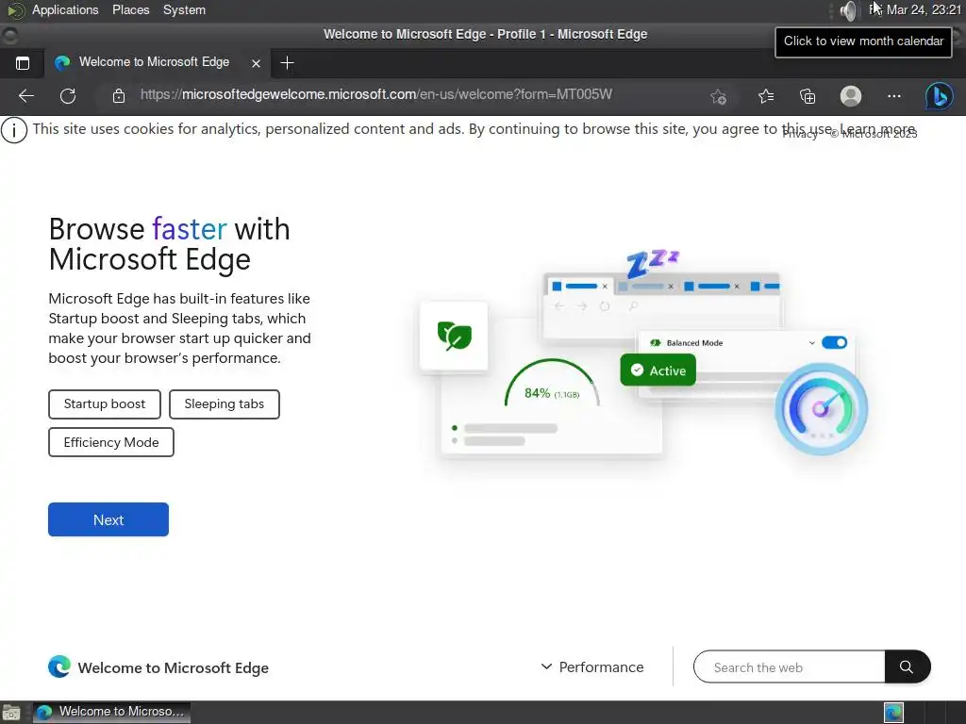Click the green Active badge
The width and height of the screenshot is (966, 724).
pyautogui.click(x=658, y=370)
